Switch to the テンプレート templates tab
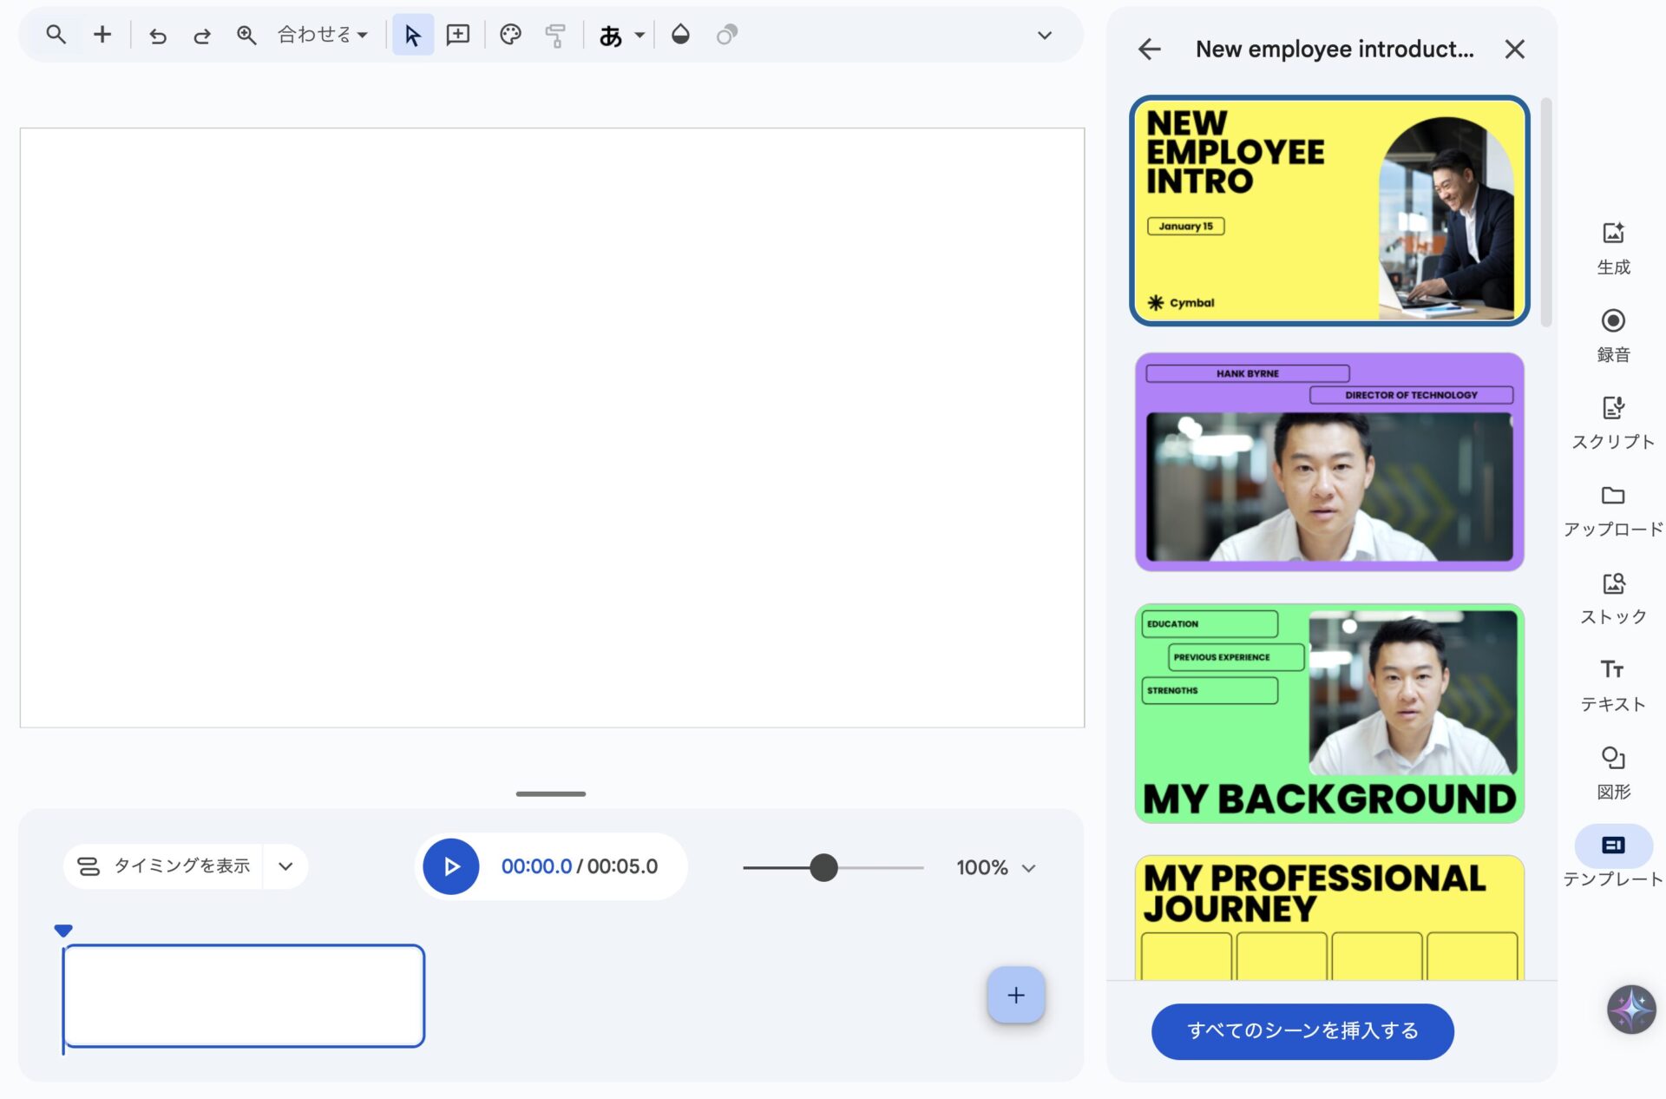The image size is (1666, 1099). 1612,858
